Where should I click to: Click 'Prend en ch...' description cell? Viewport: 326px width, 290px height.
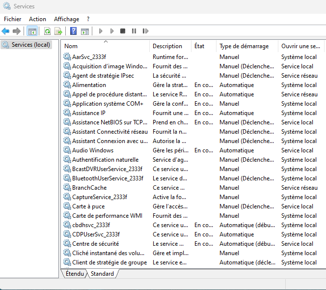(170, 122)
